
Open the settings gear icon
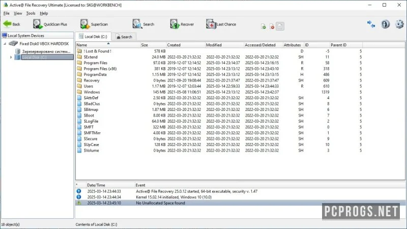pos(399,24)
